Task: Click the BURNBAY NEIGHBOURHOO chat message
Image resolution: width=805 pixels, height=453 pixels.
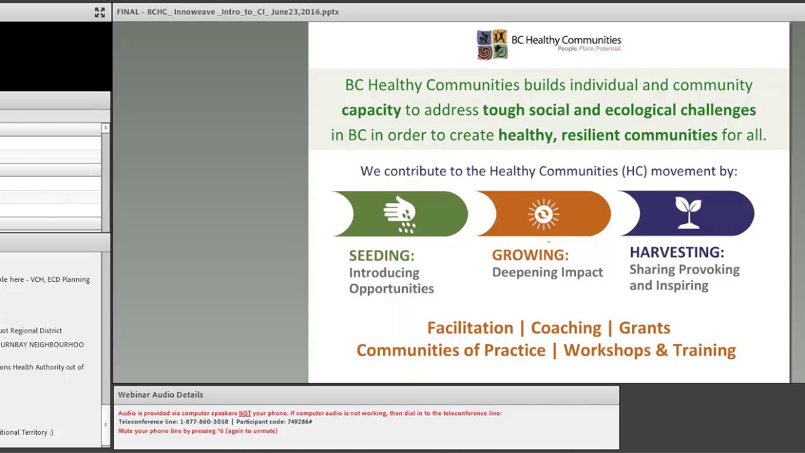Action: 42,345
